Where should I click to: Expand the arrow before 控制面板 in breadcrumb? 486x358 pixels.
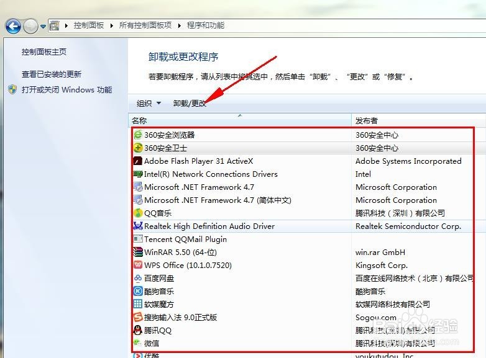point(66,25)
